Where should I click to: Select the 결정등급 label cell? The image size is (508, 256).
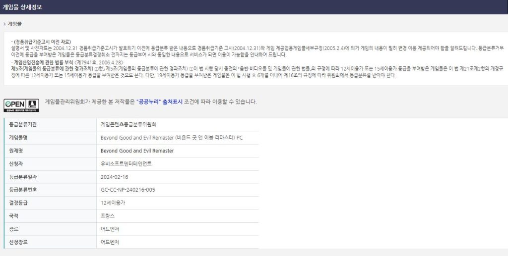(50, 203)
